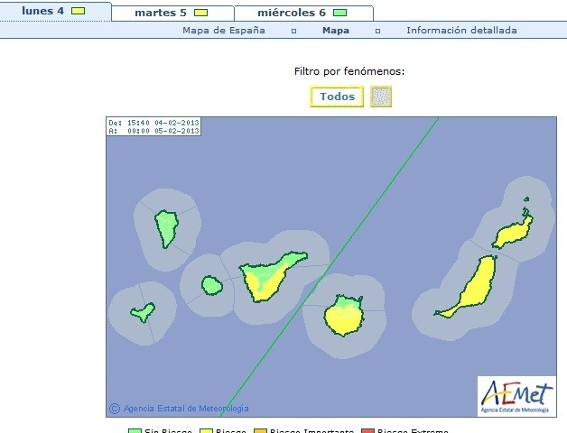Go to Información detallada
Screen dimensions: 567x433
(x=461, y=30)
